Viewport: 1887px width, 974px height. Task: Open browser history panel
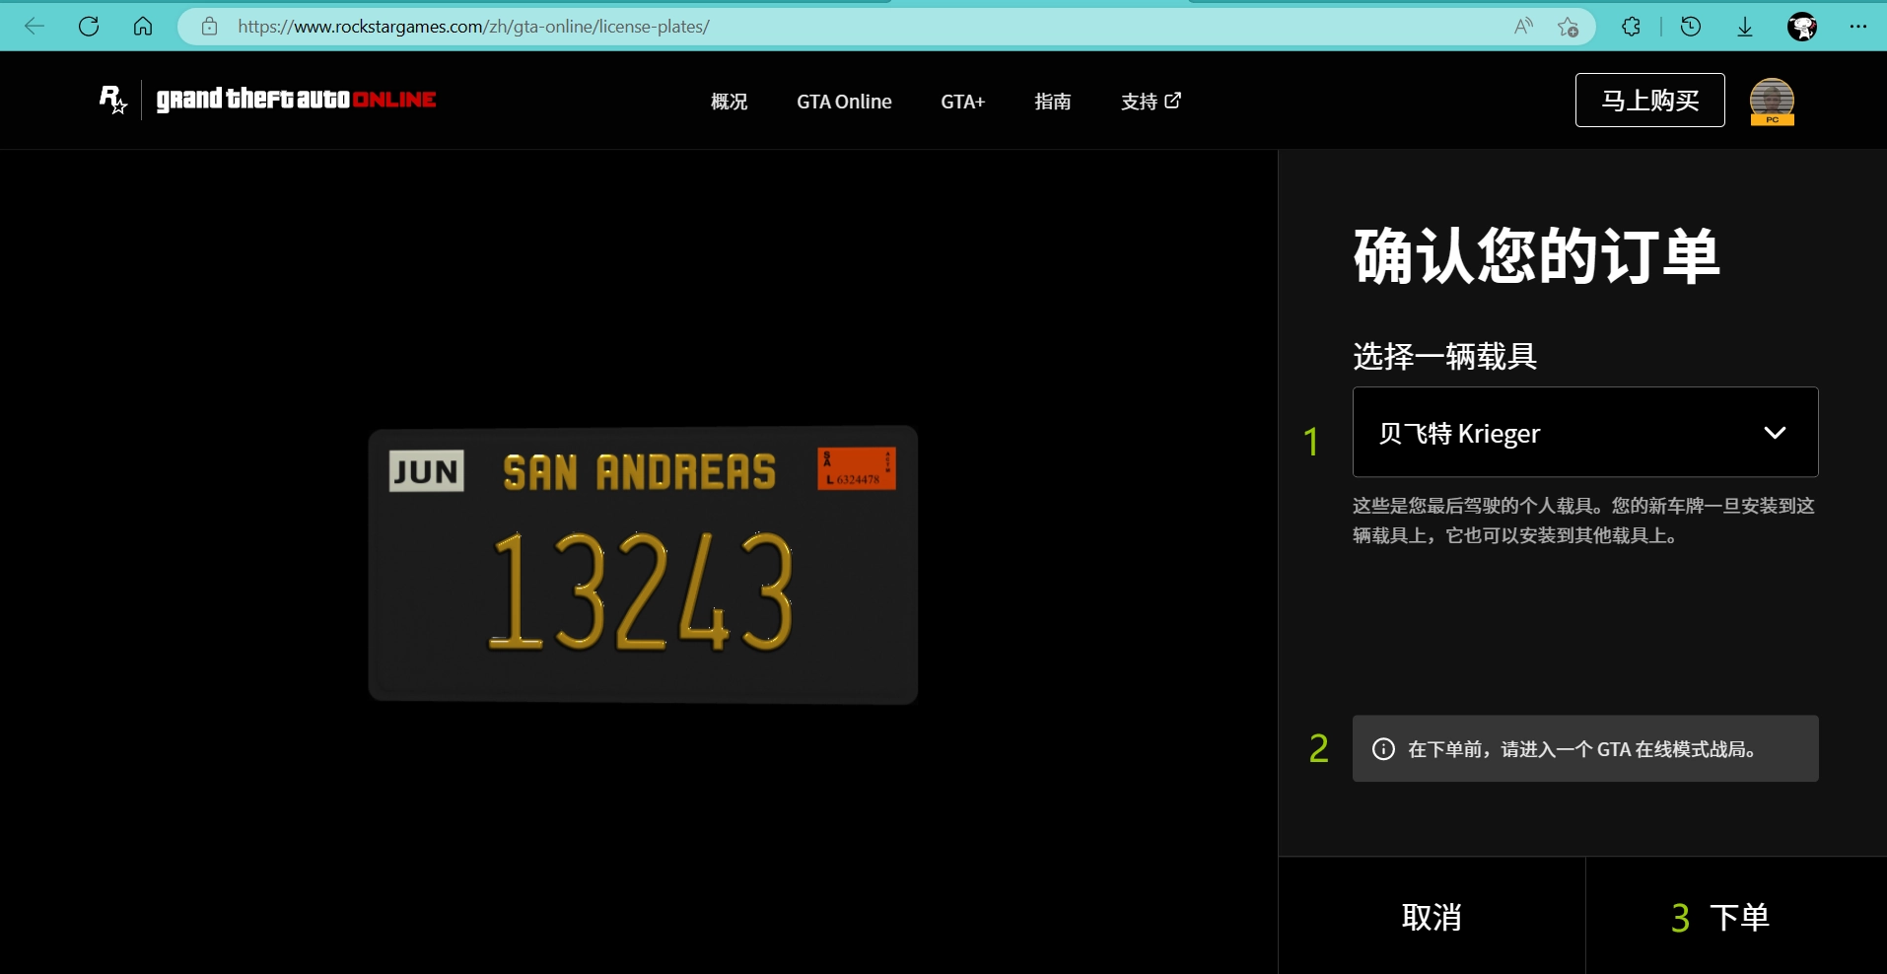click(1691, 27)
